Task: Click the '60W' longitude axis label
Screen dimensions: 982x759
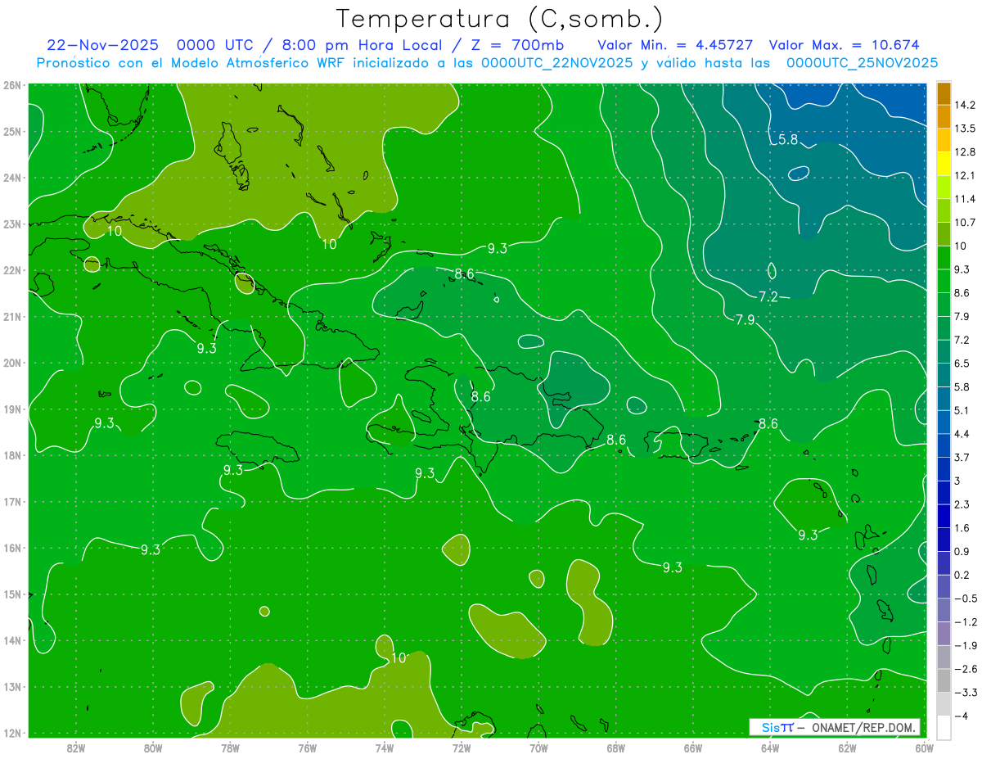Action: tap(925, 748)
